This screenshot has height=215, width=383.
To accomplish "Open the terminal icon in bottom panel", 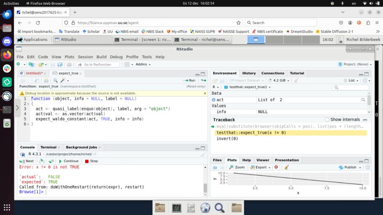I will [176, 208].
